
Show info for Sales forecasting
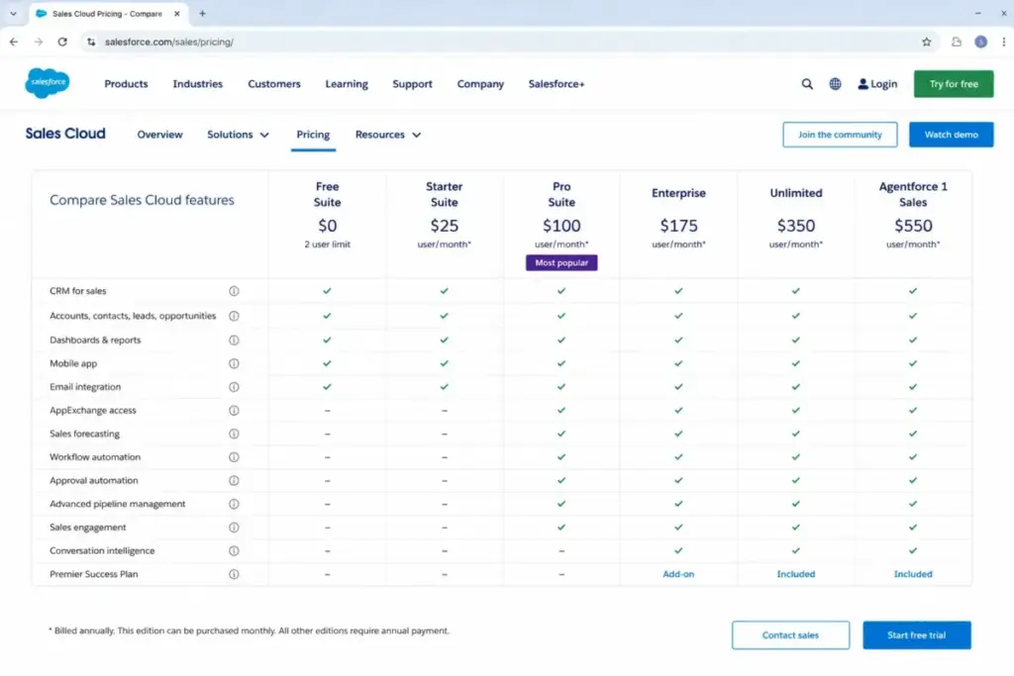[234, 434]
